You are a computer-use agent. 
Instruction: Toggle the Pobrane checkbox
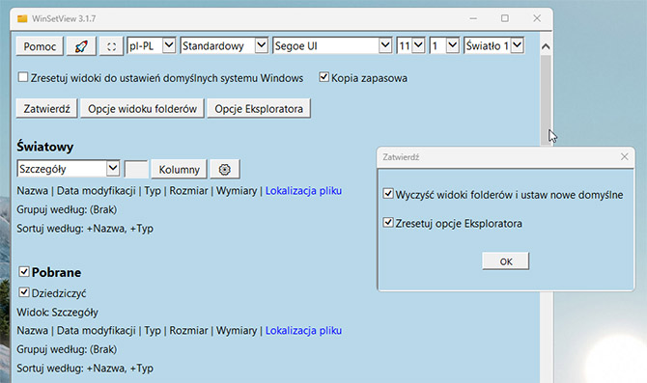(x=24, y=271)
